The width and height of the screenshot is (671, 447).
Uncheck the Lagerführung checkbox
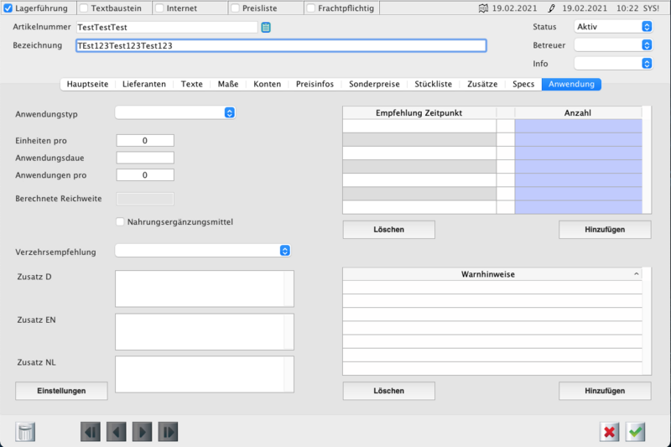point(8,8)
